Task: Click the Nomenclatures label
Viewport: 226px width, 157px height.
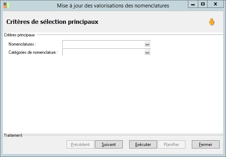Action: coord(22,44)
